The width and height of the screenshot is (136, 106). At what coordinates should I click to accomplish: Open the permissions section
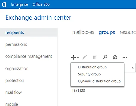click(16, 44)
